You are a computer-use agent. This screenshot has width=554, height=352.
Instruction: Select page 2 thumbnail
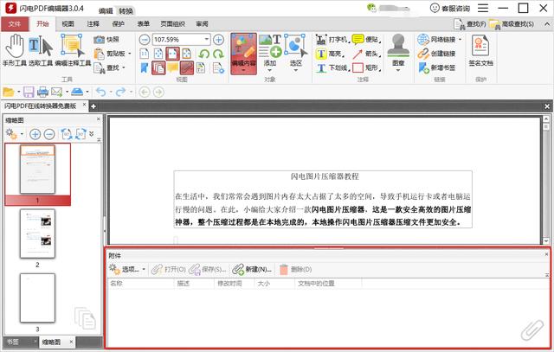37,234
